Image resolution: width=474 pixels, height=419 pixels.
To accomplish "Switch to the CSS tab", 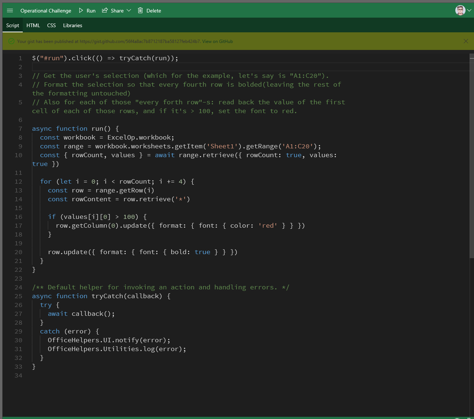I will (51, 25).
